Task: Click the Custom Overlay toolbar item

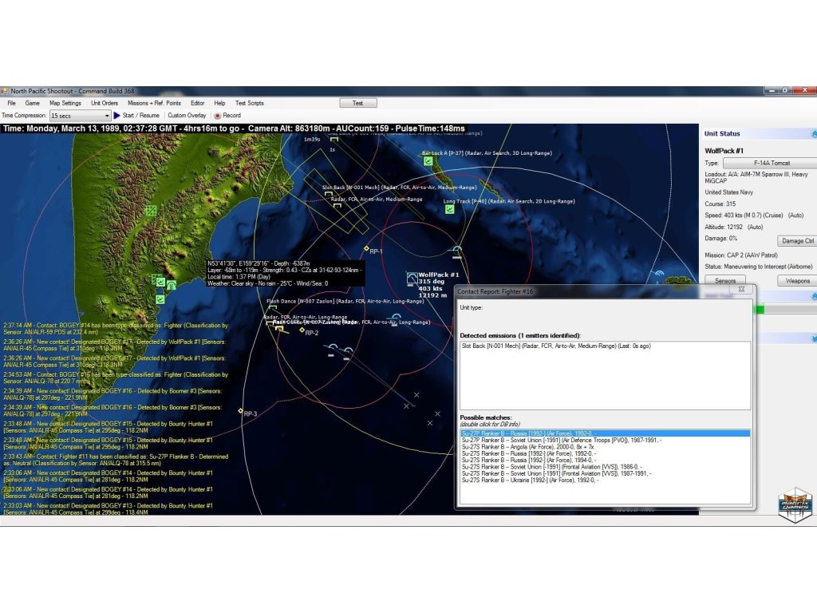Action: point(187,115)
